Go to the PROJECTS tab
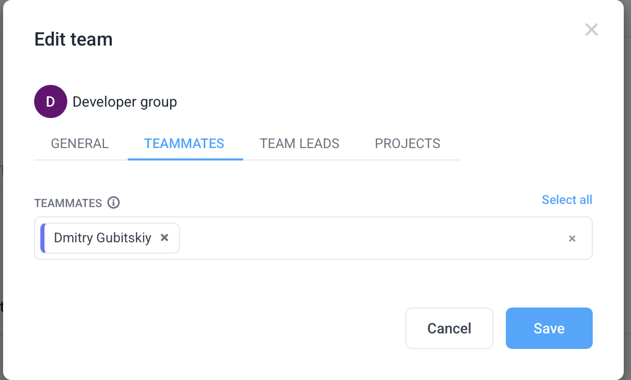The width and height of the screenshot is (631, 380). (x=408, y=143)
